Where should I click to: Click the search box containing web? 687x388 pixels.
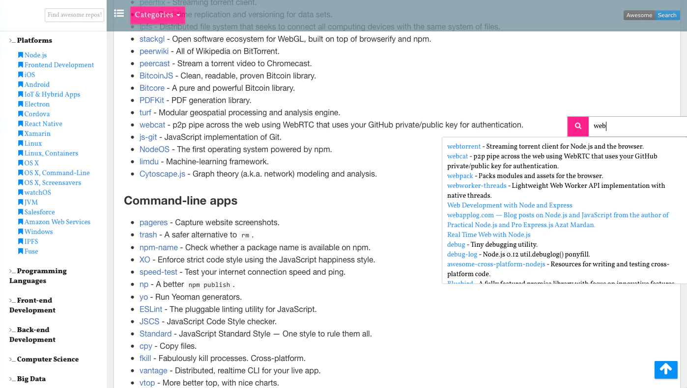(x=637, y=126)
